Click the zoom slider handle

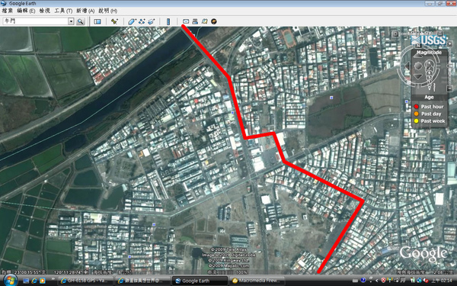pyautogui.click(x=449, y=66)
